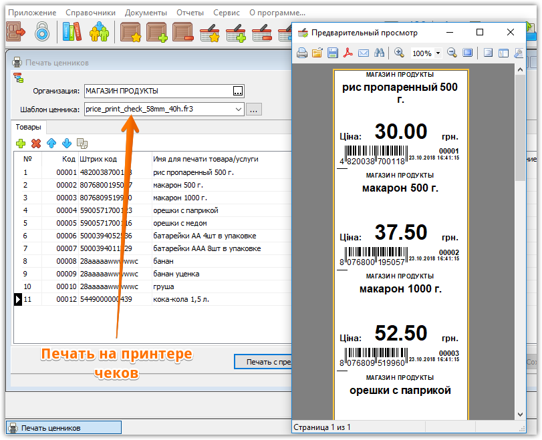
Task: Open the 100% zoom level dropdown
Action: (x=438, y=53)
